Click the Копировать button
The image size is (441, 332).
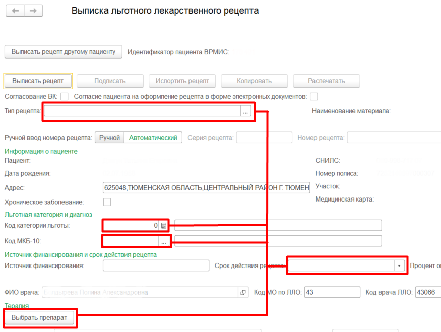[255, 81]
